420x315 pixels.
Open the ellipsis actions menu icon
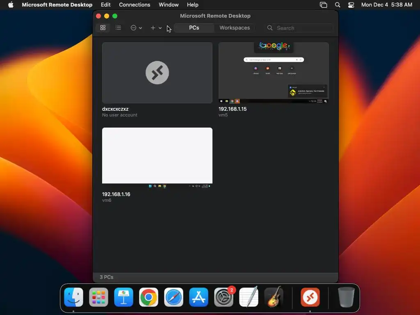point(133,27)
